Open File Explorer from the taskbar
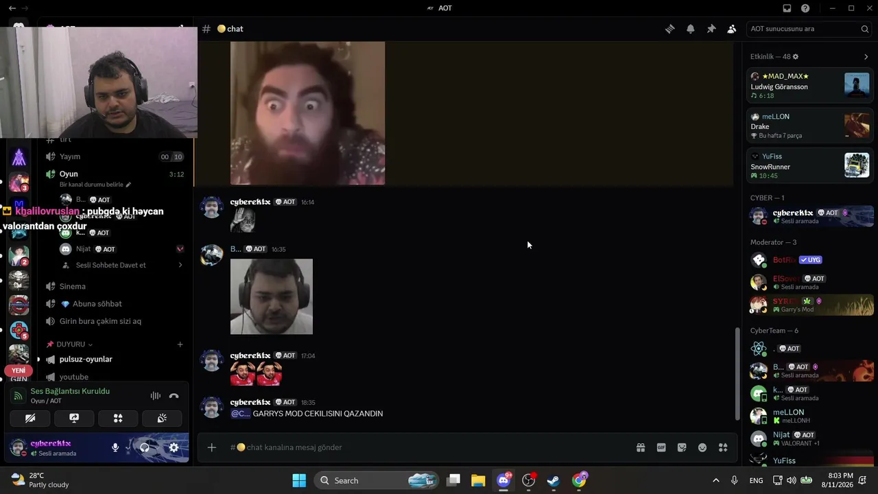This screenshot has width=878, height=494. click(478, 480)
